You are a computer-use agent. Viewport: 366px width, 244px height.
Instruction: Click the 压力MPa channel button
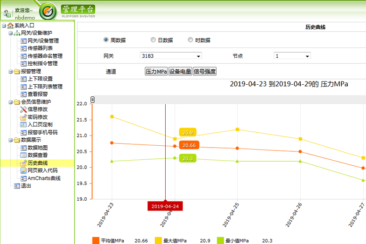point(156,72)
